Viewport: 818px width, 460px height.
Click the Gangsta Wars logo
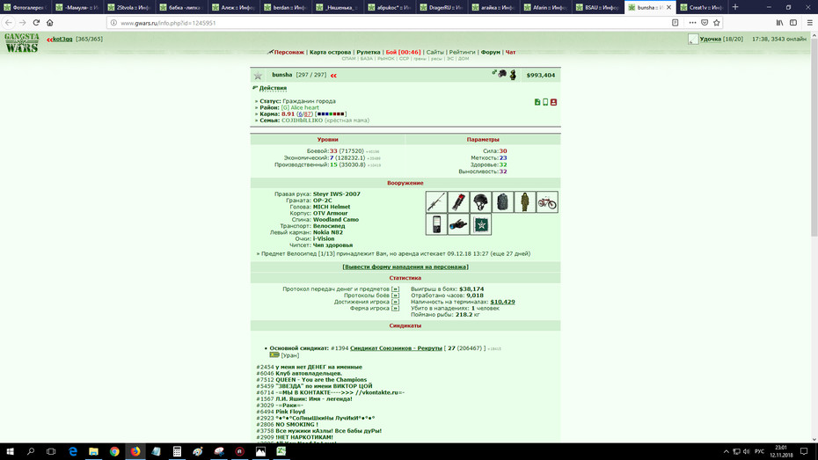pos(22,43)
